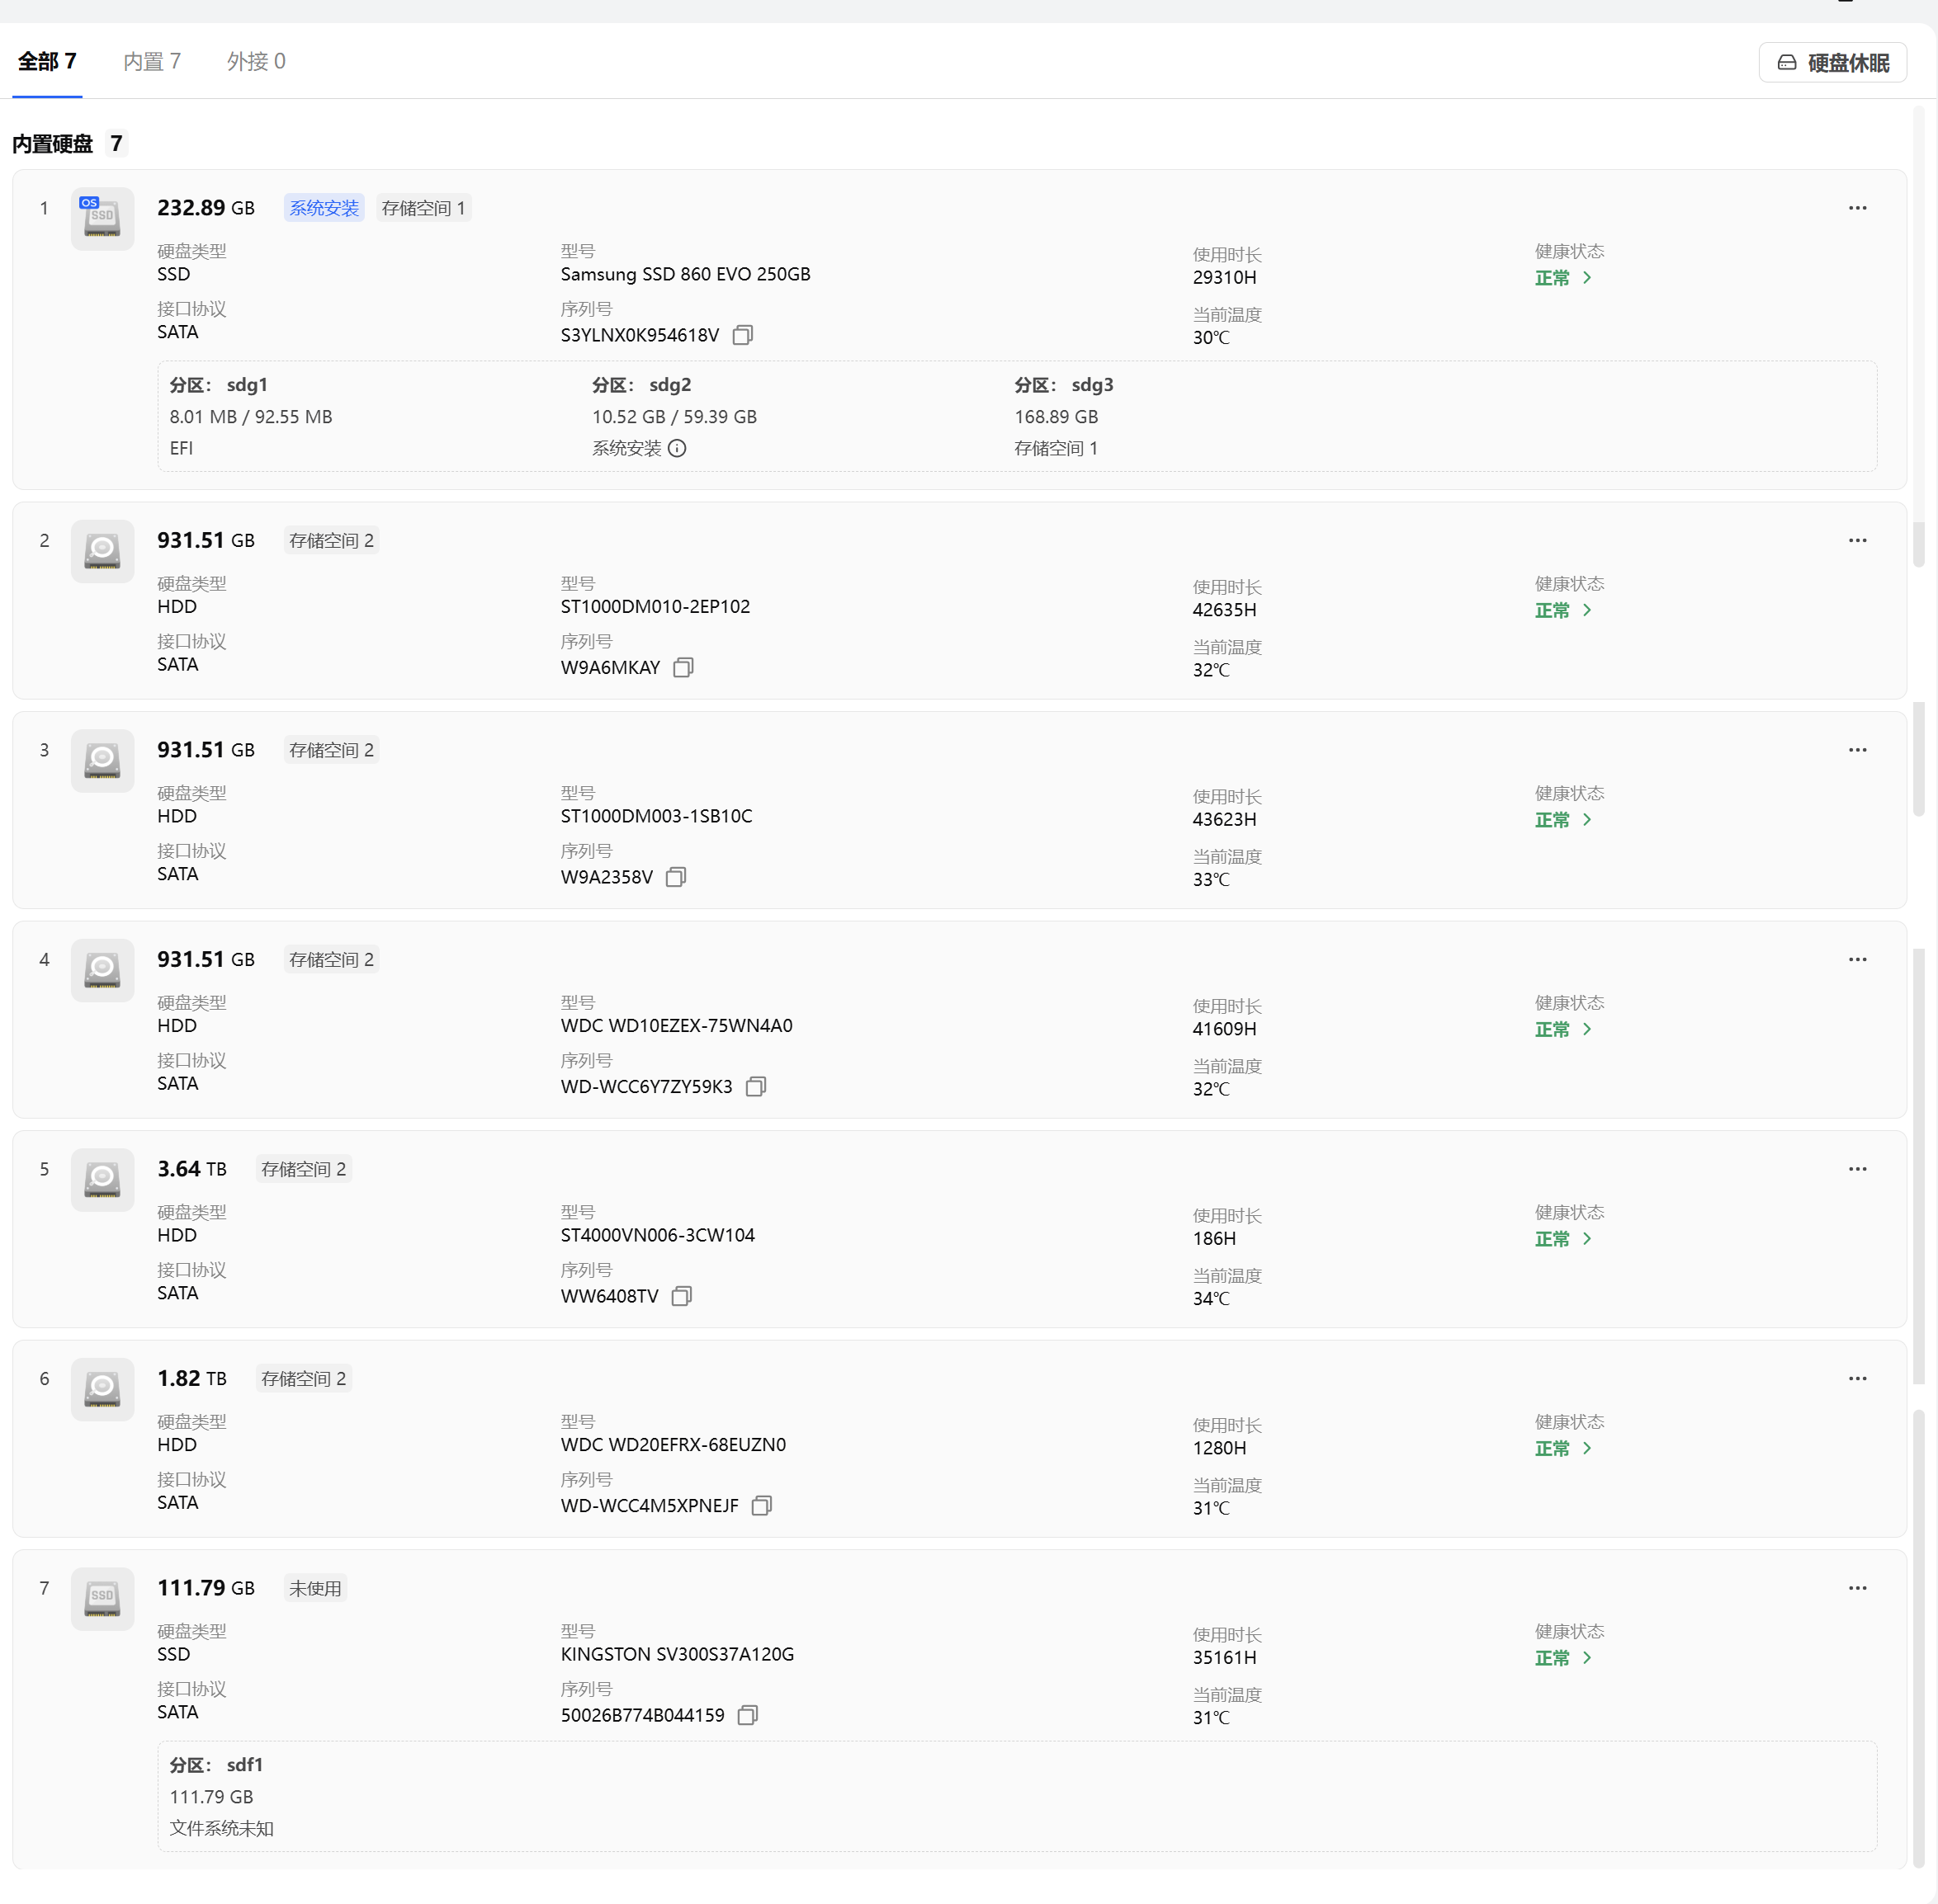Switch to the 内置 7 tab

(x=152, y=62)
